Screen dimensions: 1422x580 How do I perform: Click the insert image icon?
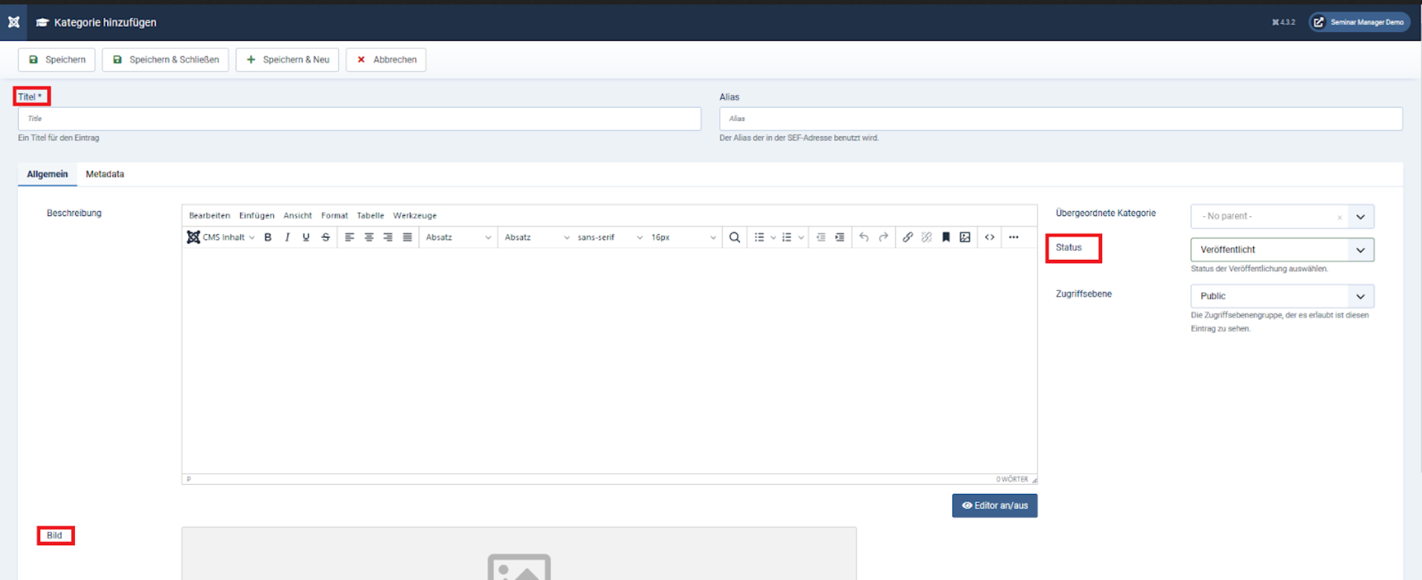click(965, 238)
